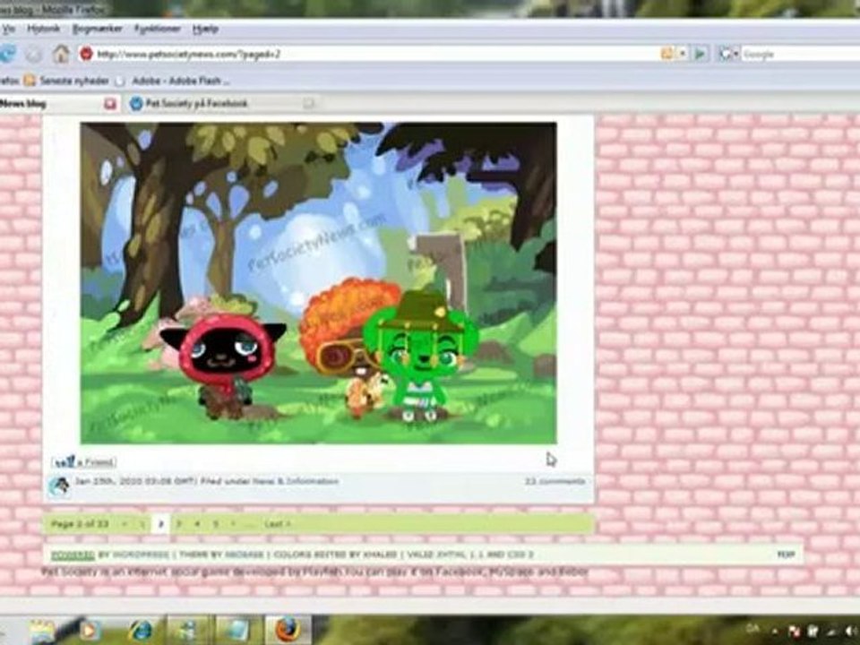Open the Historik menu
860x645 pixels.
coord(43,29)
